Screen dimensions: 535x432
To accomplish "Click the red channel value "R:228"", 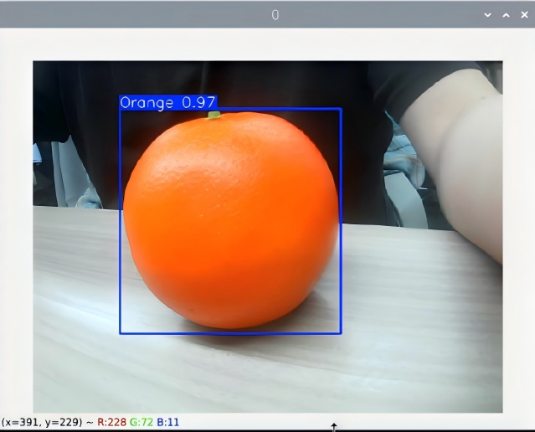I will (111, 423).
